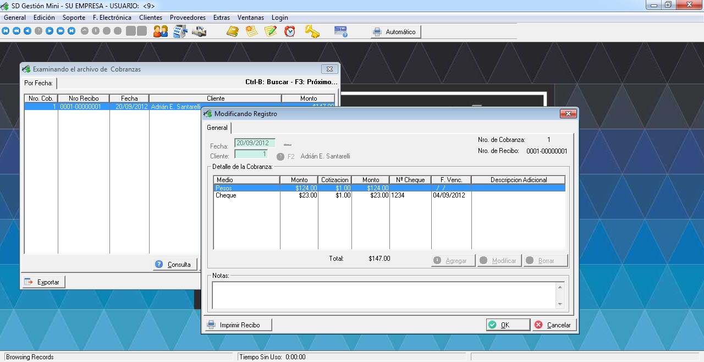The height and width of the screenshot is (362, 704).
Task: Go to the last record arrow
Action: point(71,31)
